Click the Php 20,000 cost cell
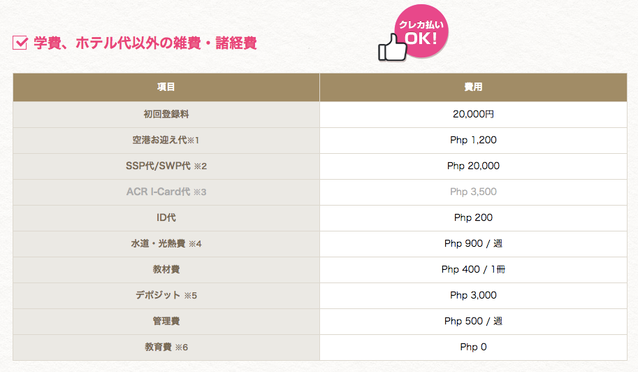638x372 pixels. [x=473, y=166]
